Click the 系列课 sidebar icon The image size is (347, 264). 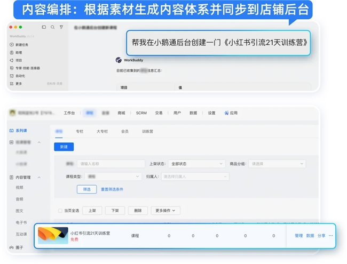tap(11, 131)
